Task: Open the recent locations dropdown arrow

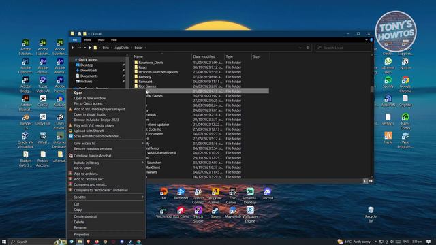Action: pos(84,48)
